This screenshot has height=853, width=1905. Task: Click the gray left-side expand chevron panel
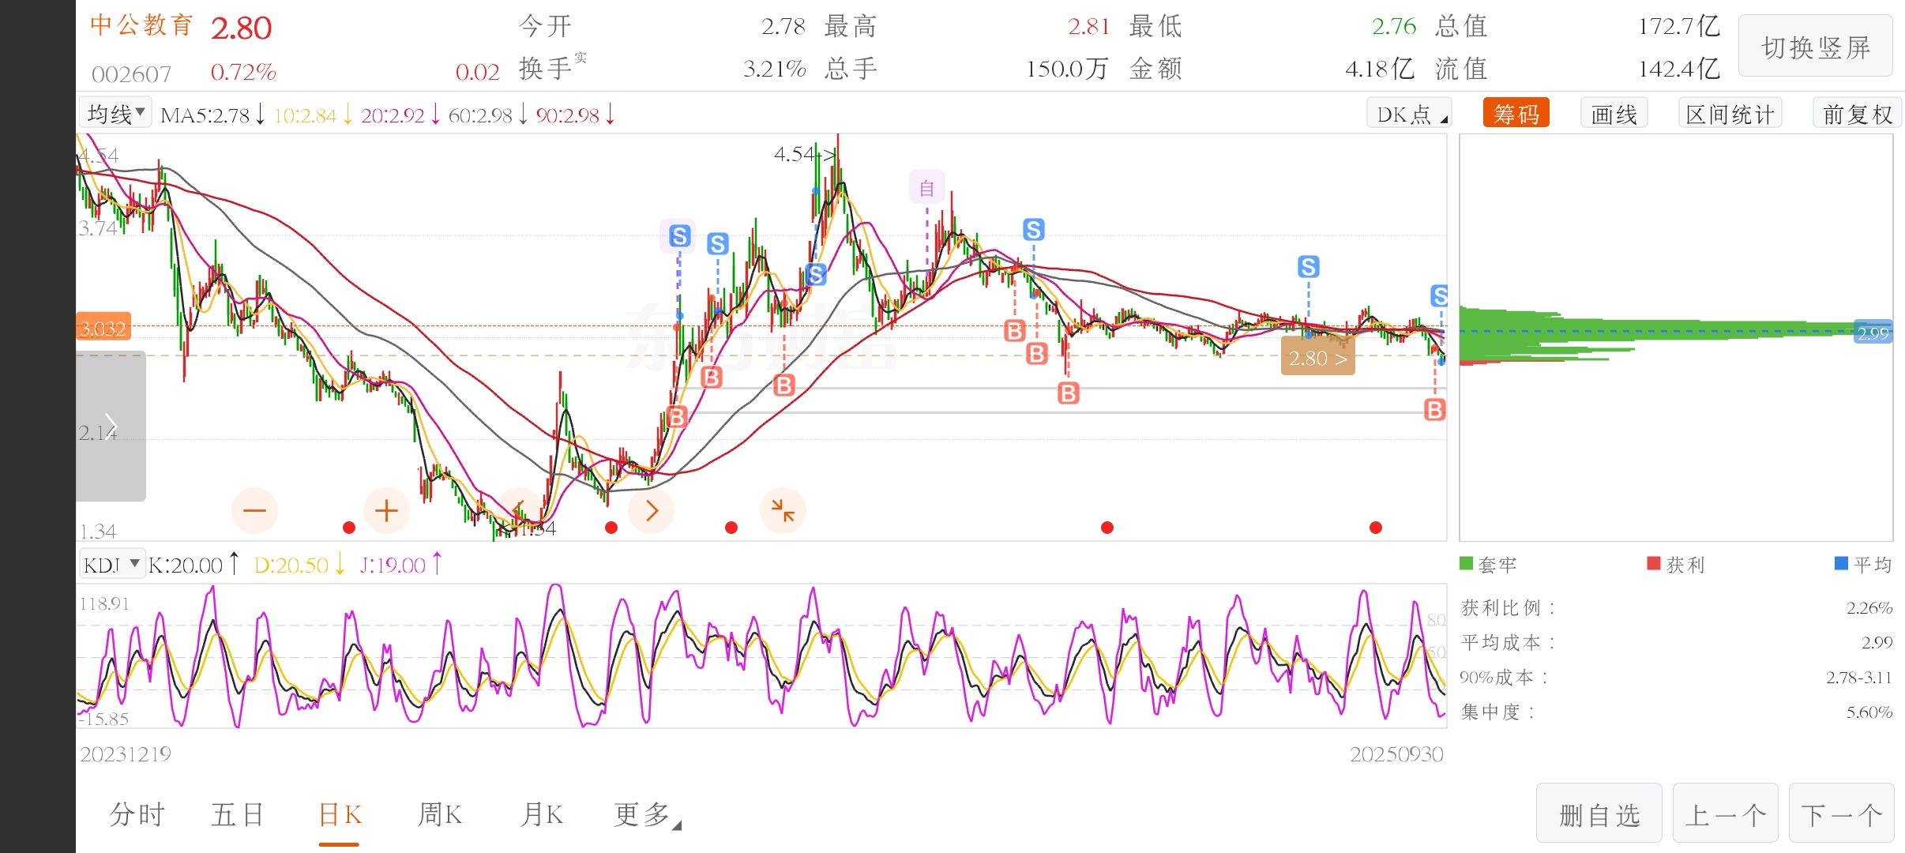pyautogui.click(x=111, y=426)
